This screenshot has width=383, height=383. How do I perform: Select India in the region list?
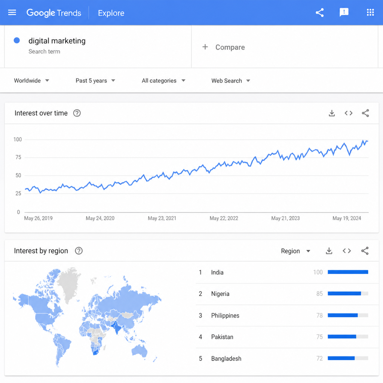tap(287, 272)
